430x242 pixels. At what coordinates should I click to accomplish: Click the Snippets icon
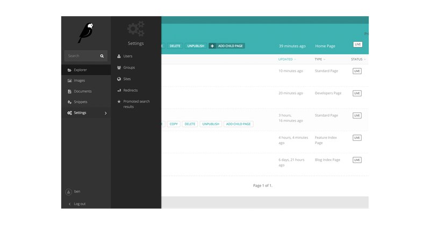69,102
